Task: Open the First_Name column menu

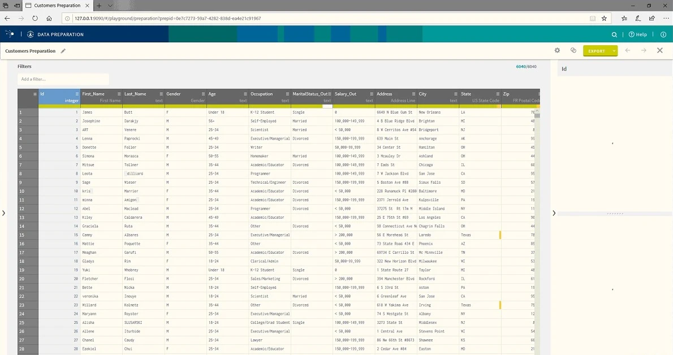Action: click(119, 94)
